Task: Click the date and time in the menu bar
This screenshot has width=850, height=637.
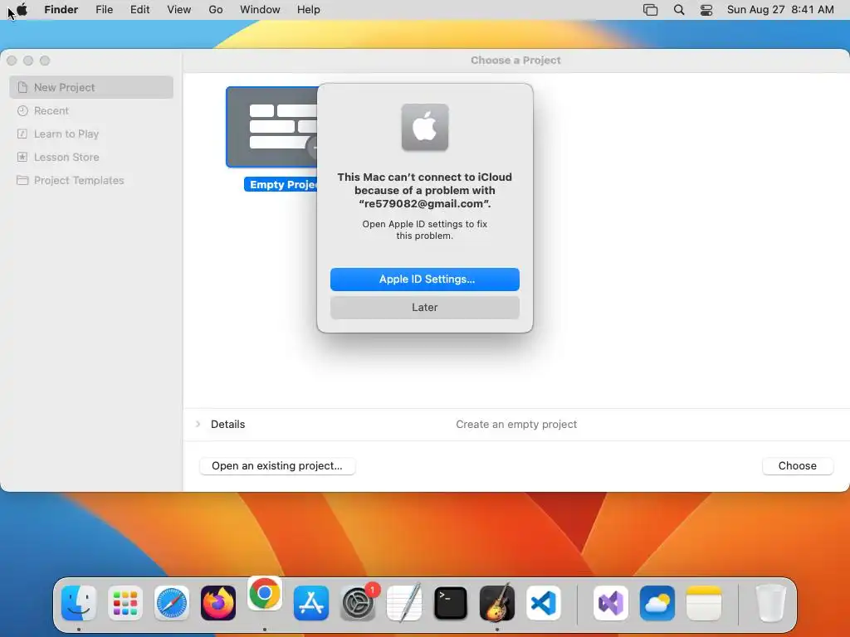Action: [x=780, y=10]
